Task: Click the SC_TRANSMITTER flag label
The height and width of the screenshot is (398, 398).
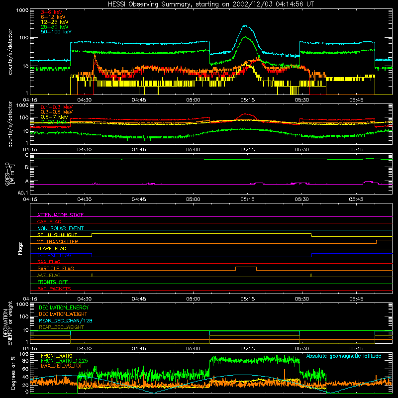Action: (x=58, y=241)
